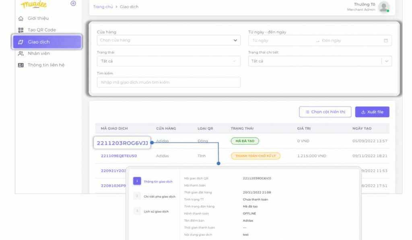Click the Tạo QR Code icon

point(21,30)
